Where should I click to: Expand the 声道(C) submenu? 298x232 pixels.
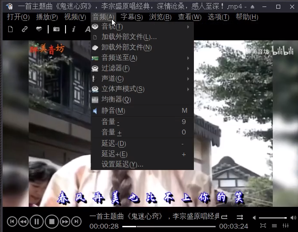(x=142, y=78)
